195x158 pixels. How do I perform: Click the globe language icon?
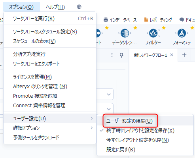[79, 7]
